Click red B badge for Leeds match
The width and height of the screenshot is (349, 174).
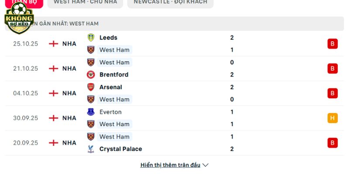332,43
